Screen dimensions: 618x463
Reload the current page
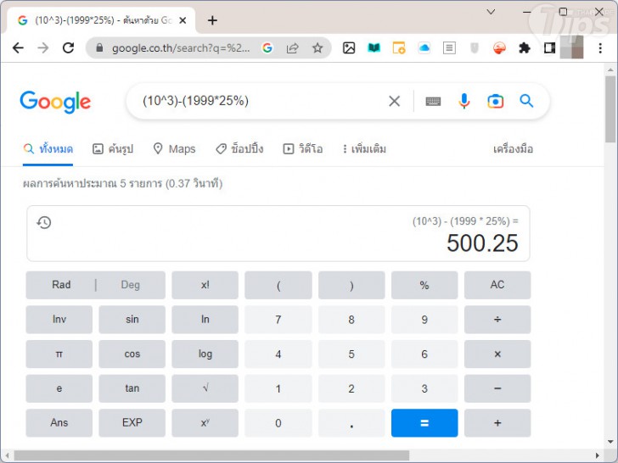68,48
